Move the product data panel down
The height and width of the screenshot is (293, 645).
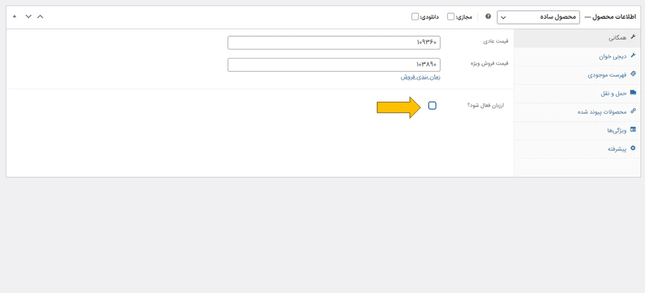click(28, 16)
